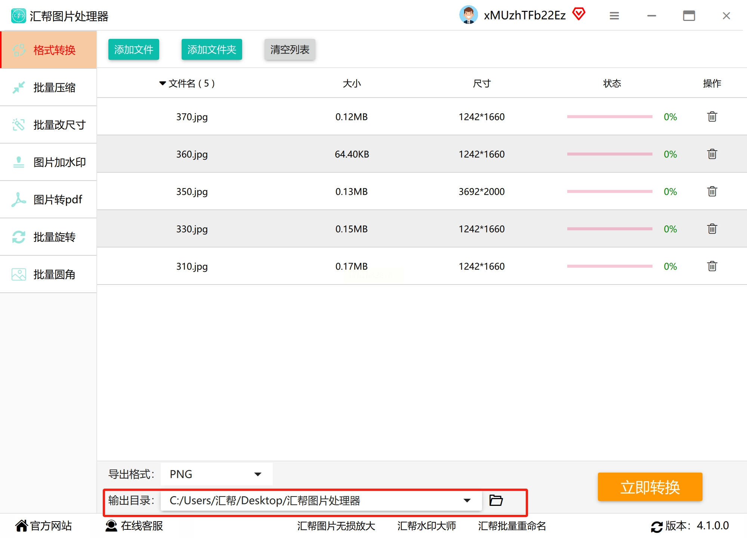Click the version refresh icon

(x=657, y=526)
